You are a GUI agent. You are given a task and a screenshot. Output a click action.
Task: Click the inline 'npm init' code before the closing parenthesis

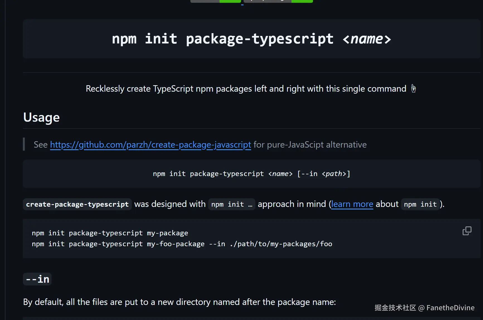(x=420, y=204)
